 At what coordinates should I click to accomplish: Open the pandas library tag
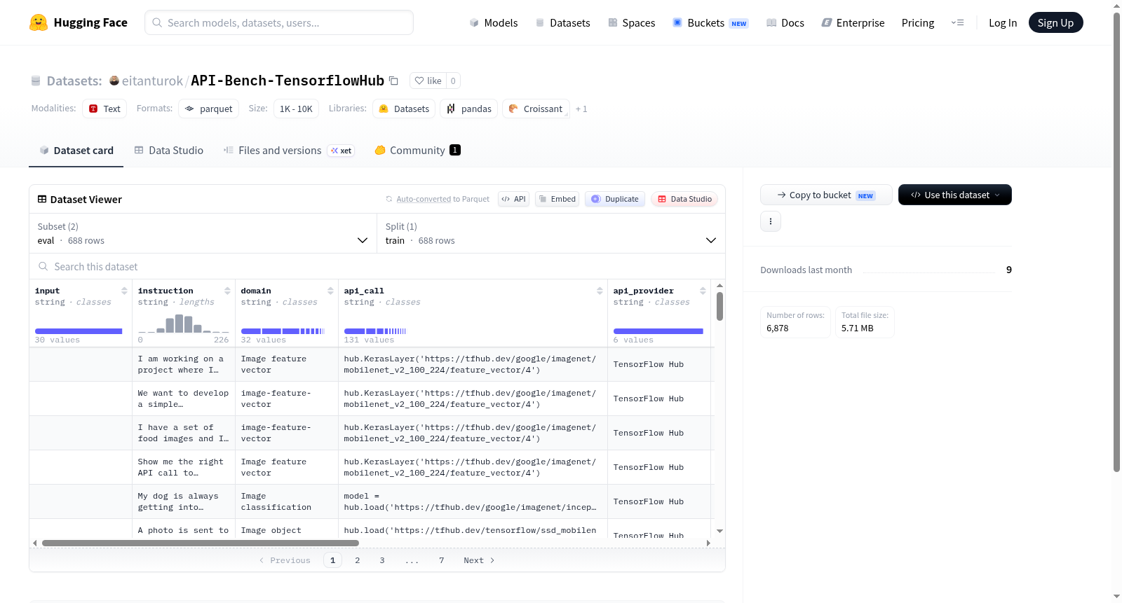point(469,109)
